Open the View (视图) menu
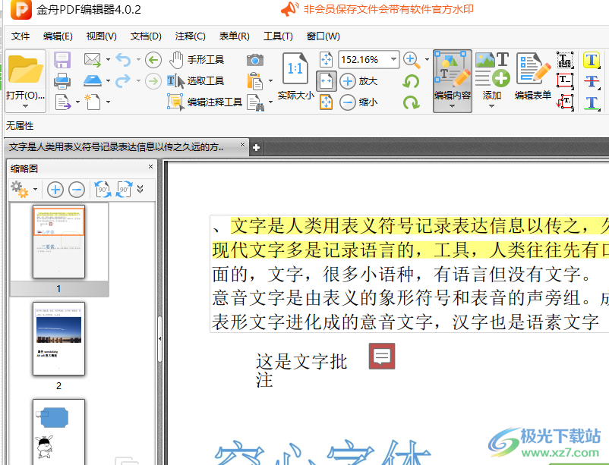 (x=101, y=36)
